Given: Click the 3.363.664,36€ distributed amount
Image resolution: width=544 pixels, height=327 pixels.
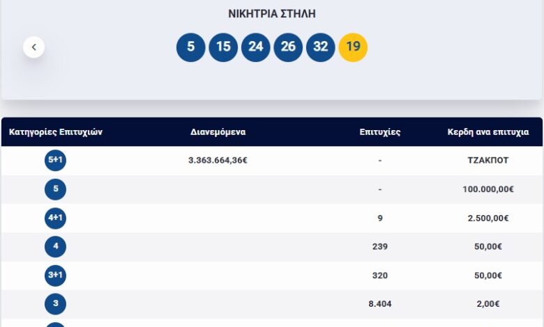Looking at the screenshot, I should (218, 160).
